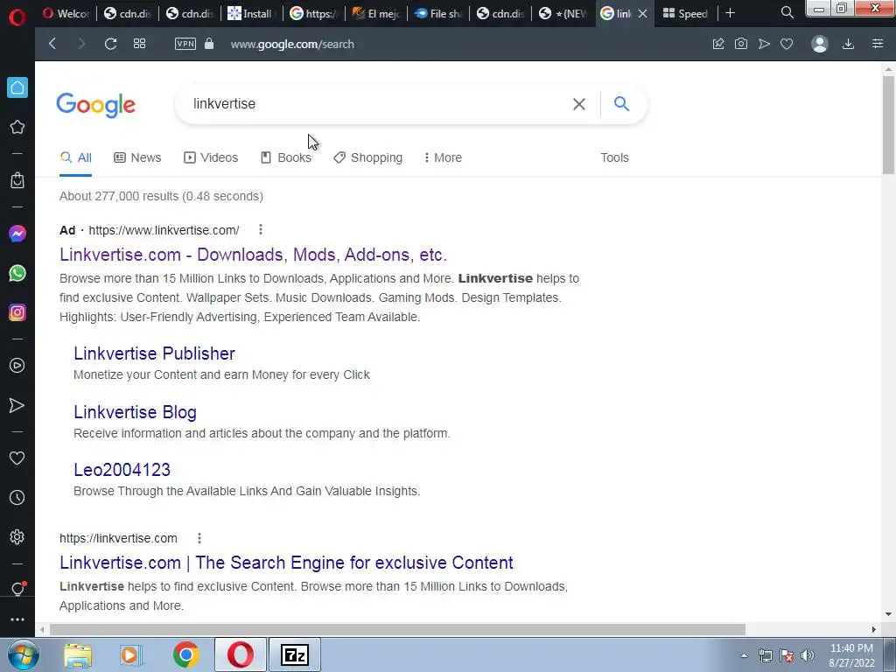Open WhatsApp in the sidebar
Screen dimensions: 896x672
pyautogui.click(x=17, y=273)
